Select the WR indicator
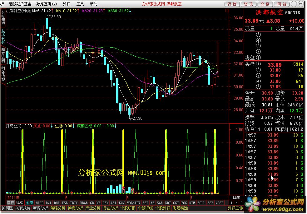307x214 pixels. [152, 203]
